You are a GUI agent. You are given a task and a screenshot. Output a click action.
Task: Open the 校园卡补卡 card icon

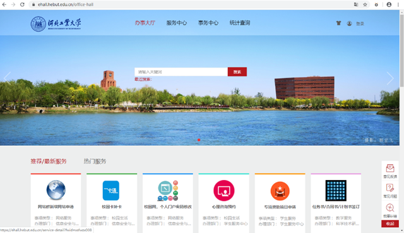(x=111, y=191)
